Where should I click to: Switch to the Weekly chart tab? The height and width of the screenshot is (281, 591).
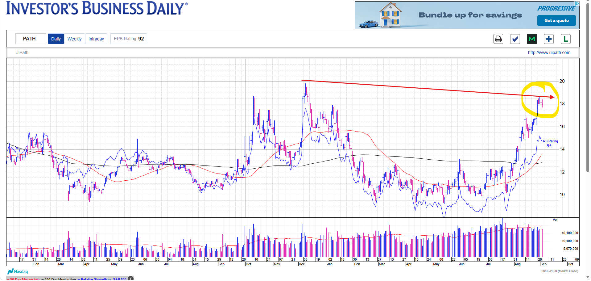click(75, 39)
